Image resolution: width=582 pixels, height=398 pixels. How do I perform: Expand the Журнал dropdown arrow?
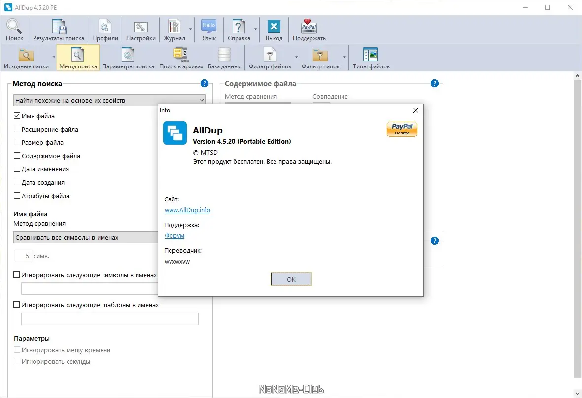[x=190, y=29]
